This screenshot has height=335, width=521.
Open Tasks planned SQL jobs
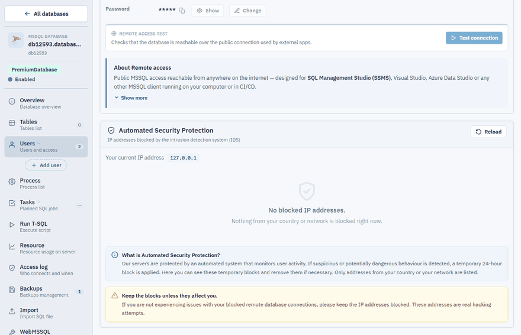[x=46, y=205]
